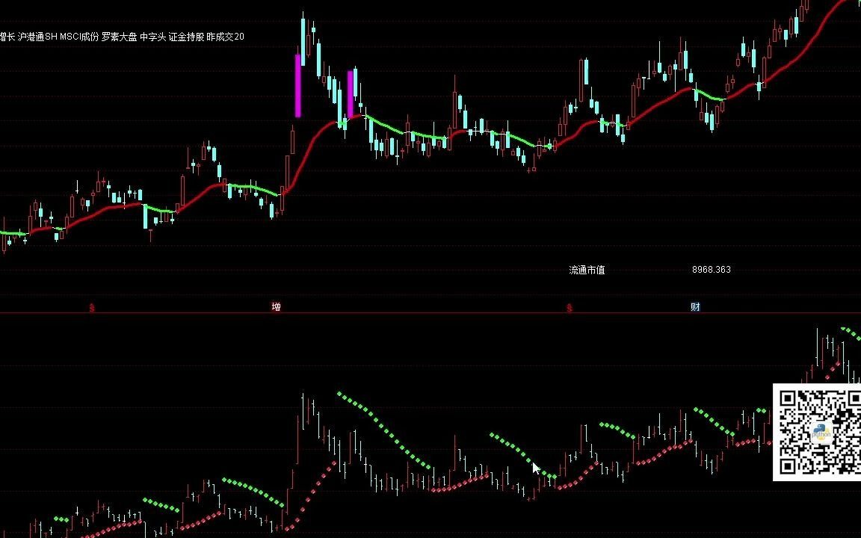Expand the 流通市值 field details

pyautogui.click(x=587, y=270)
